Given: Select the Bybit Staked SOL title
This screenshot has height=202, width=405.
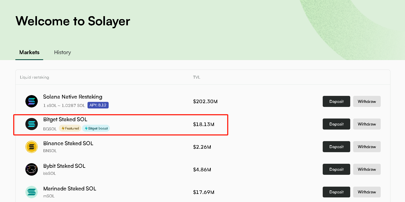Looking at the screenshot, I should coord(64,166).
